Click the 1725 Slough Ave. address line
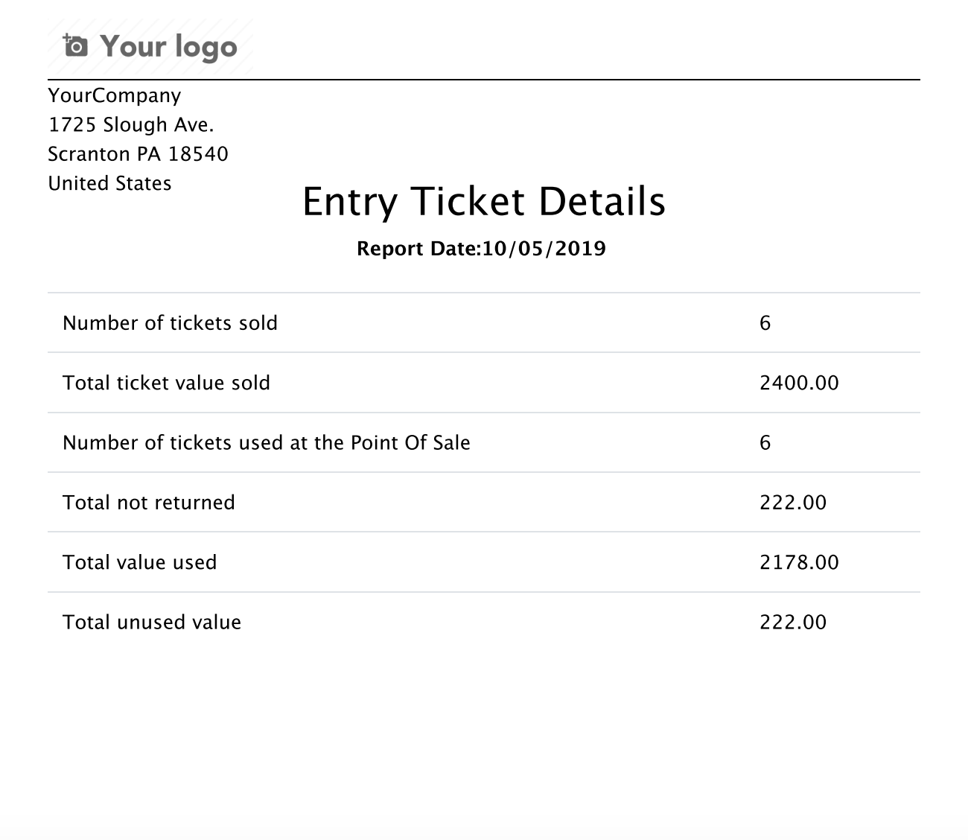The image size is (968, 840). coord(131,124)
